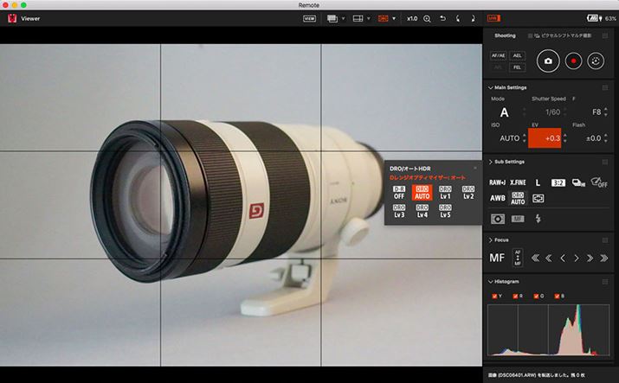Click the X.FINE JPEG quality icon
Viewport: 619px width, 383px height.
point(518,182)
